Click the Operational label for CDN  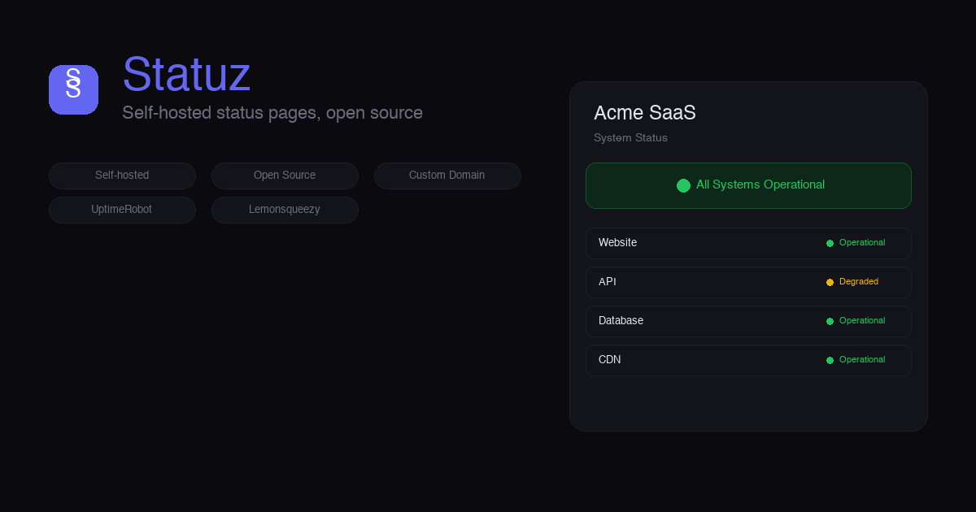point(862,360)
